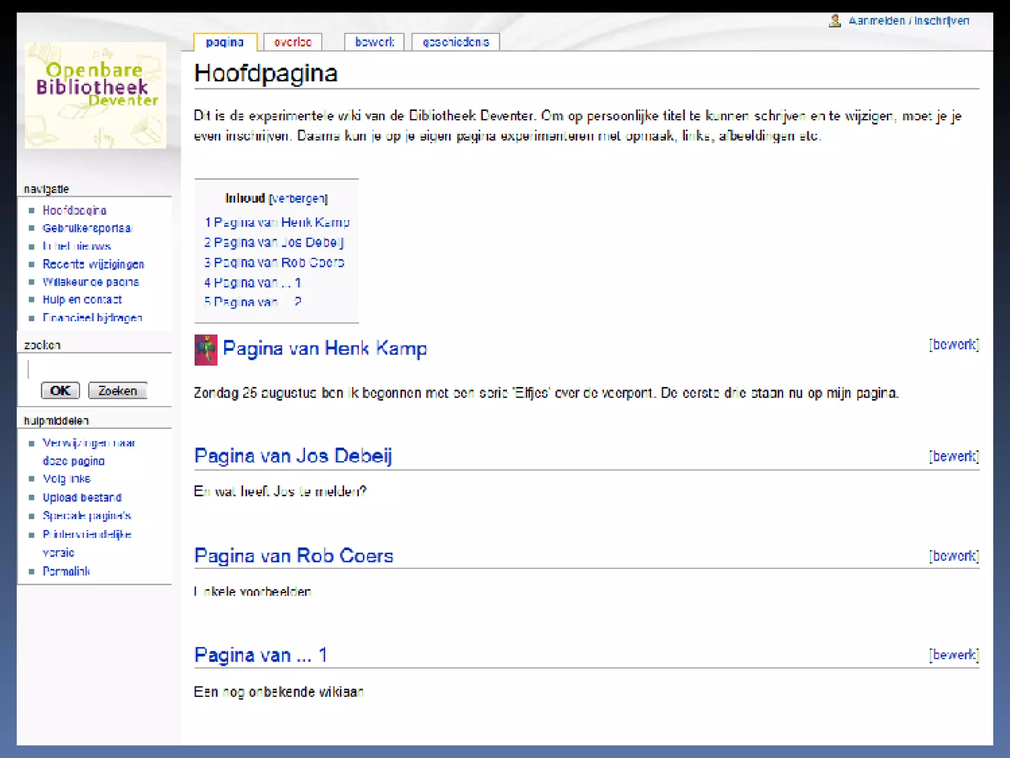1010x758 pixels.
Task: Go to Willekeurige pagina link
Action: tap(91, 282)
